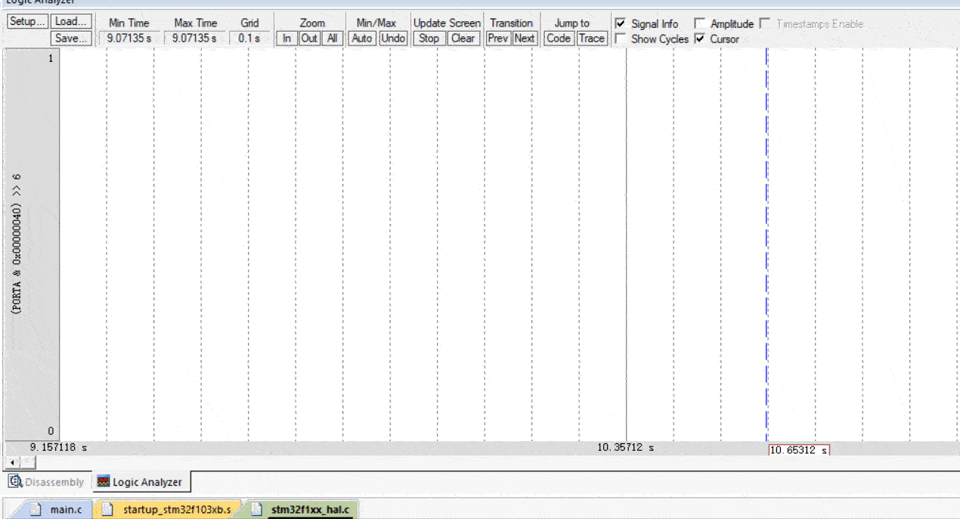
Task: Zoom Out on the waveform
Action: pos(309,38)
